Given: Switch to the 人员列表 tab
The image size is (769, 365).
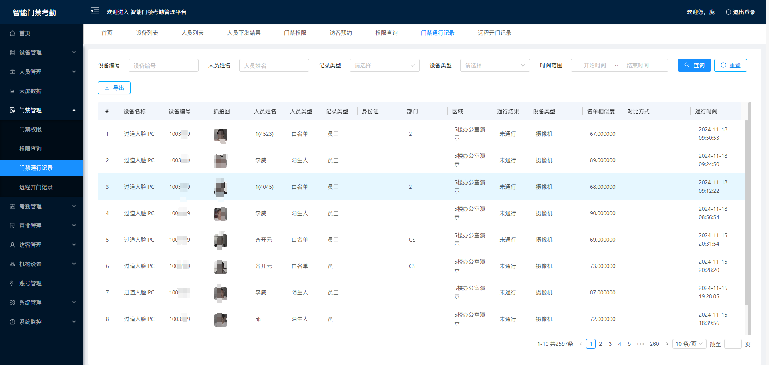Looking at the screenshot, I should click(193, 33).
